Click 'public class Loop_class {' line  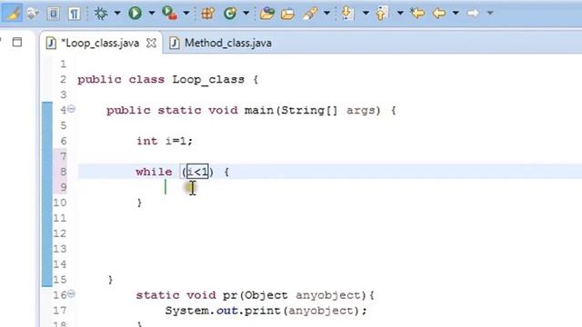(167, 80)
